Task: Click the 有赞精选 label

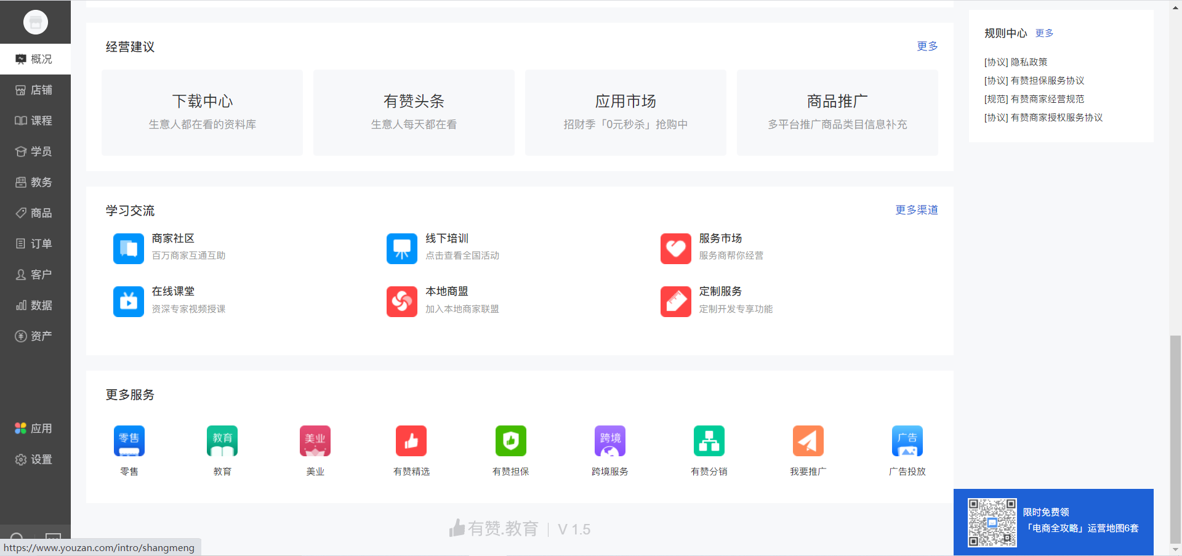Action: point(411,472)
